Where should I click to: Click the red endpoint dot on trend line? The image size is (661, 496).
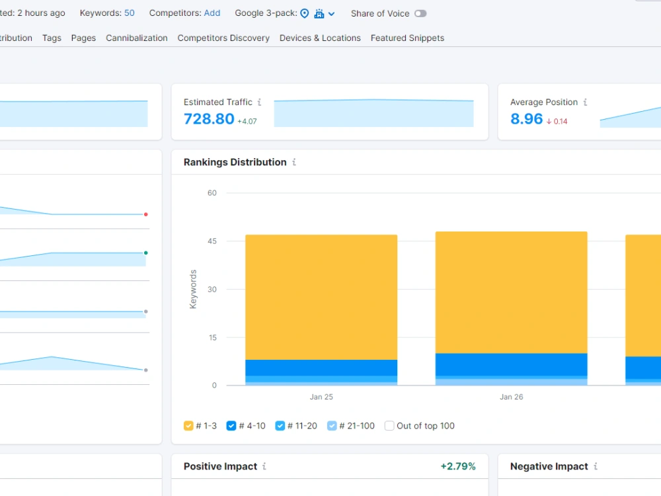click(x=146, y=214)
